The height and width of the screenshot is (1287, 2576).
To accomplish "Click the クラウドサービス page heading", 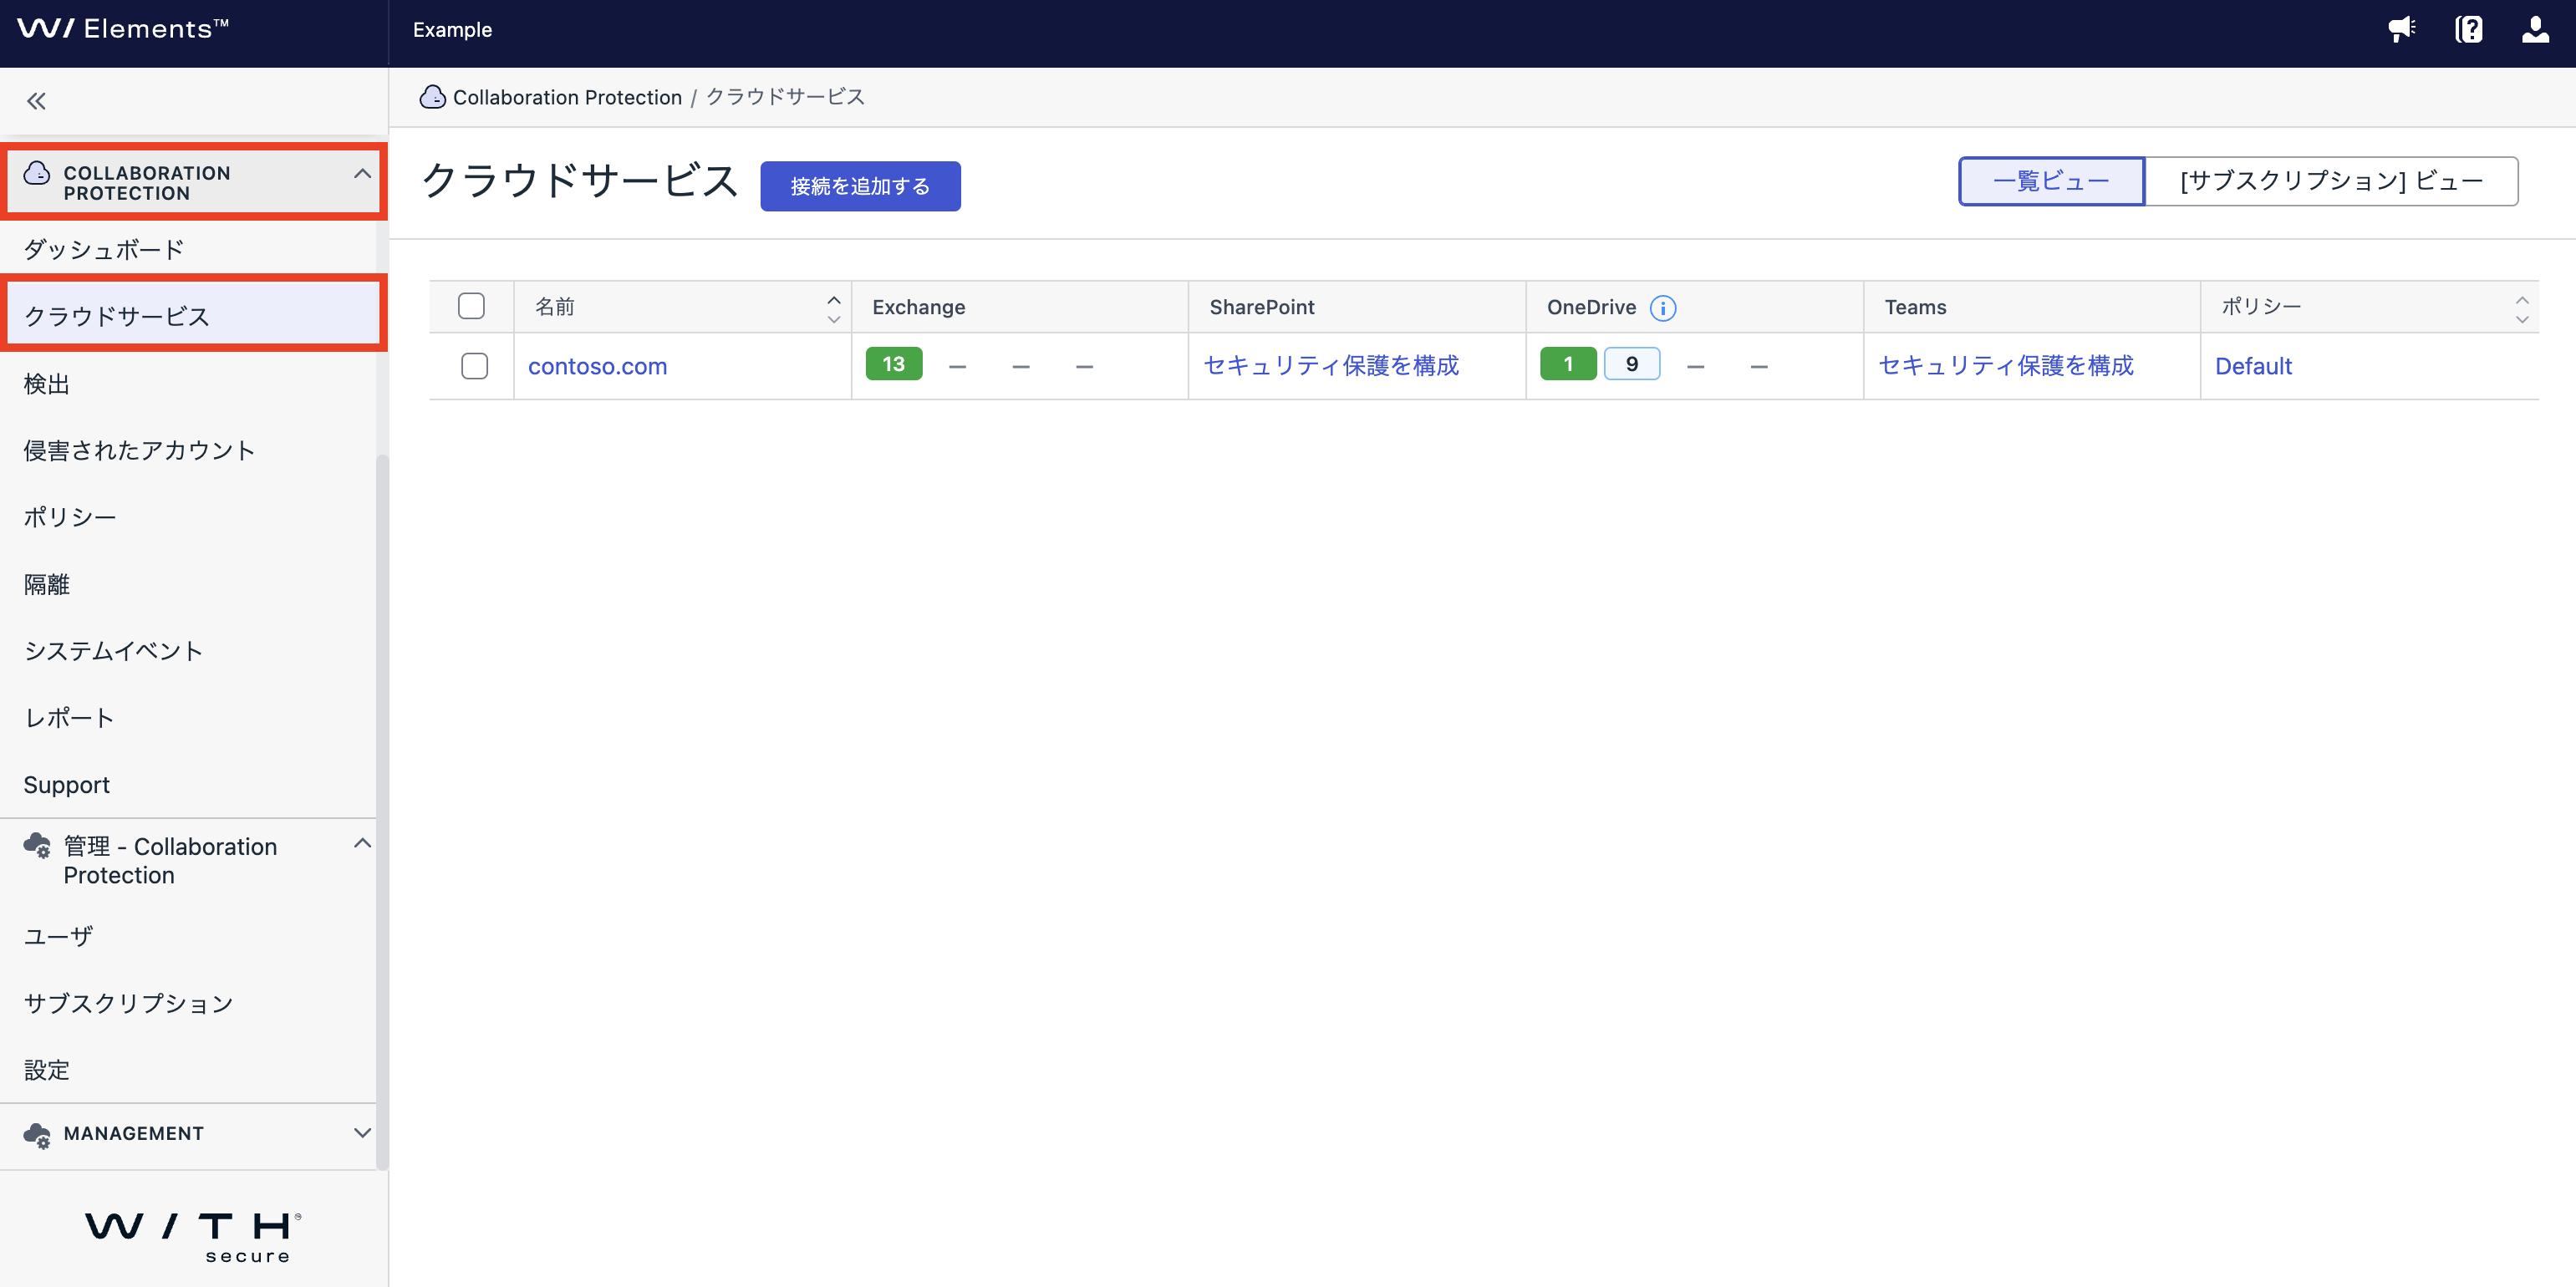I will coord(580,182).
